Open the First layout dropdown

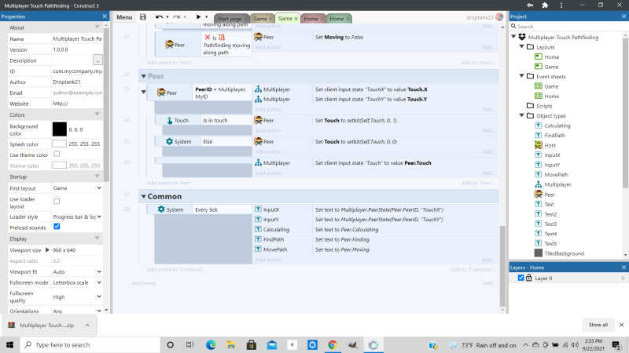click(77, 188)
